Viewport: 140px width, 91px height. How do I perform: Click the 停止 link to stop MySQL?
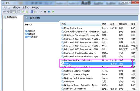point(27,31)
